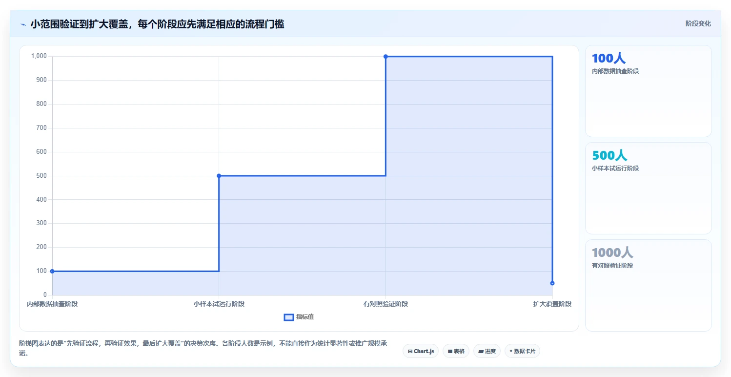Viewport: 731px width, 377px height.
Task: Select the Chart.js tag button
Action: pyautogui.click(x=420, y=351)
